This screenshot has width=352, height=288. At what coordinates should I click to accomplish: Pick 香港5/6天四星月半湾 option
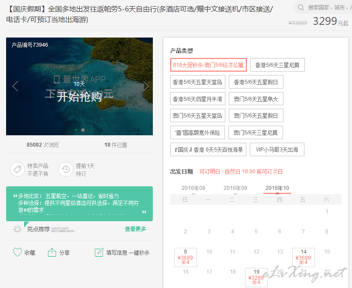click(x=197, y=99)
